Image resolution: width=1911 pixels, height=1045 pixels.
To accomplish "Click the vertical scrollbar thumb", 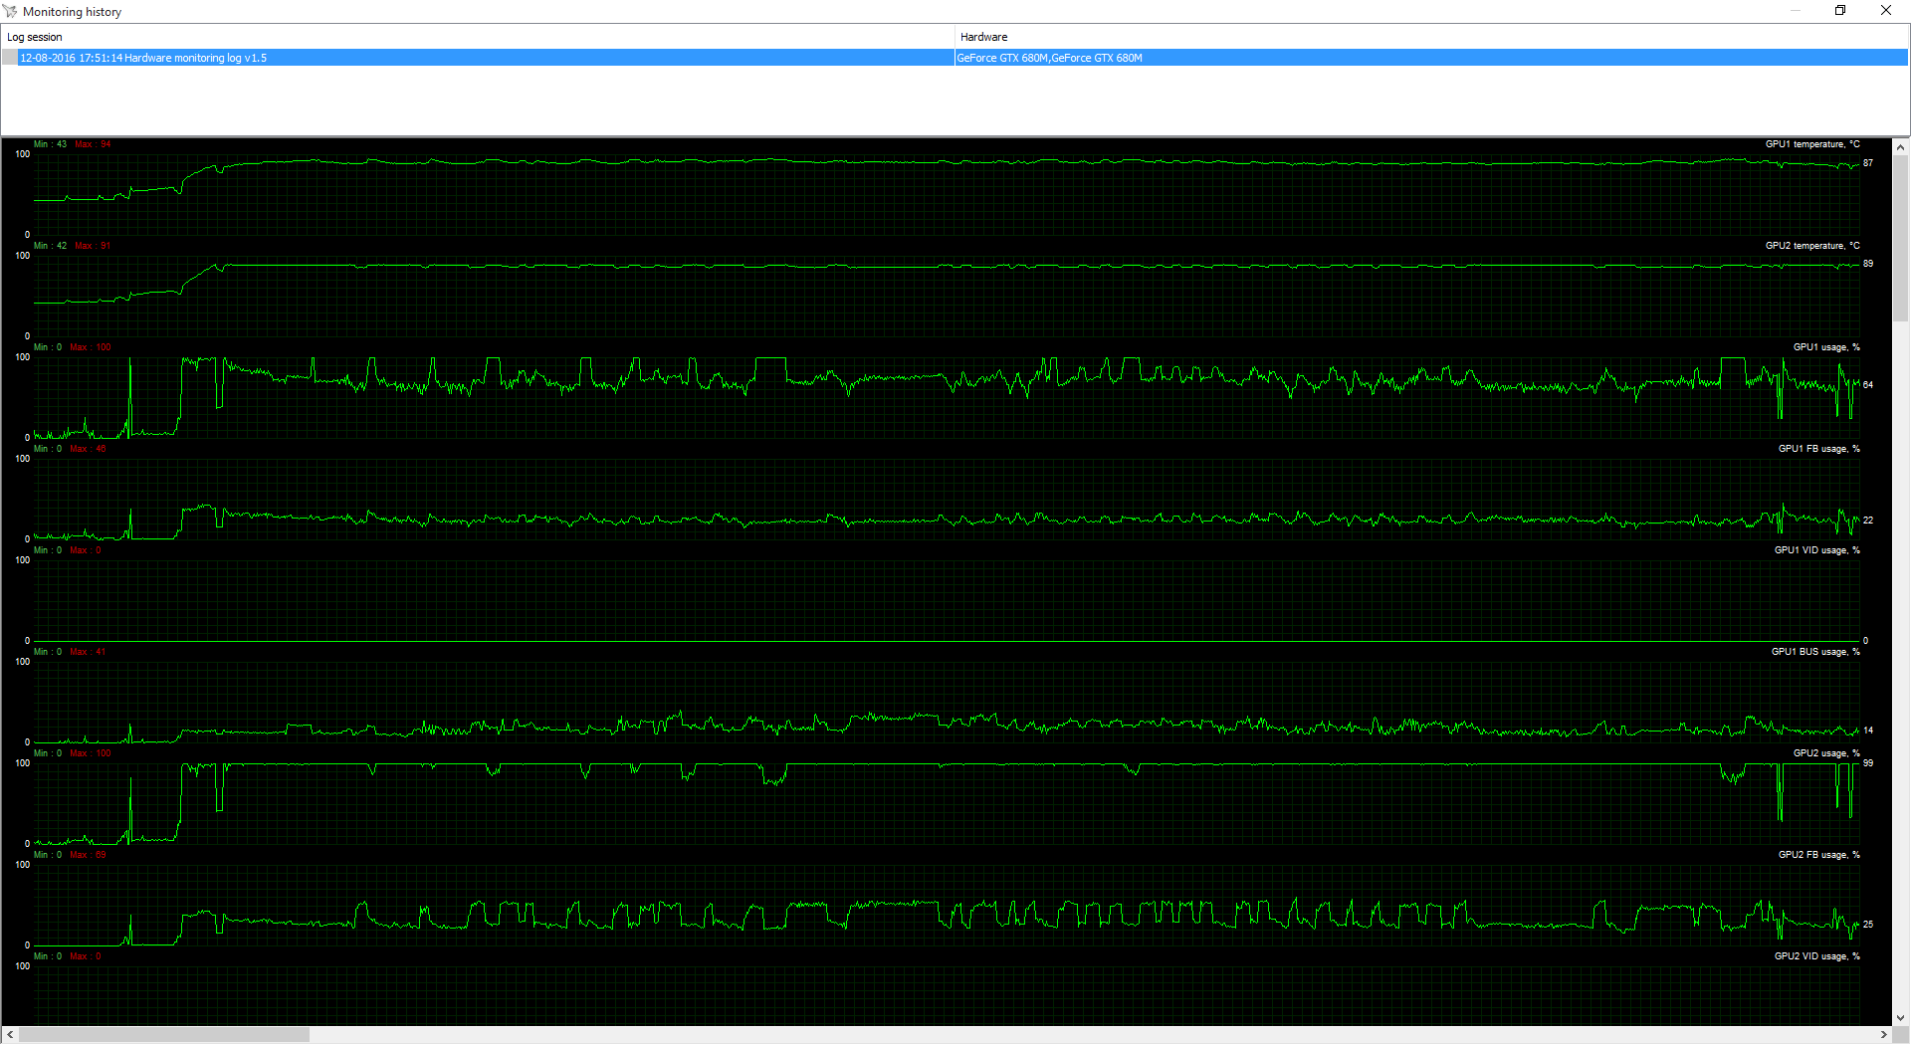I will [1901, 239].
